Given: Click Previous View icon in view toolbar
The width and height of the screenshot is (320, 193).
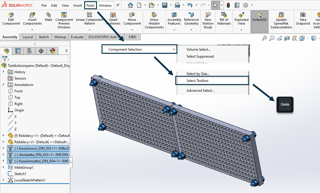Looking at the screenshot, I should point(279,38).
